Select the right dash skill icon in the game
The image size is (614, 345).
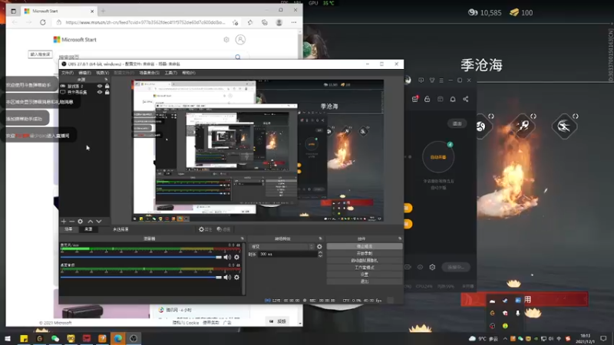[564, 126]
